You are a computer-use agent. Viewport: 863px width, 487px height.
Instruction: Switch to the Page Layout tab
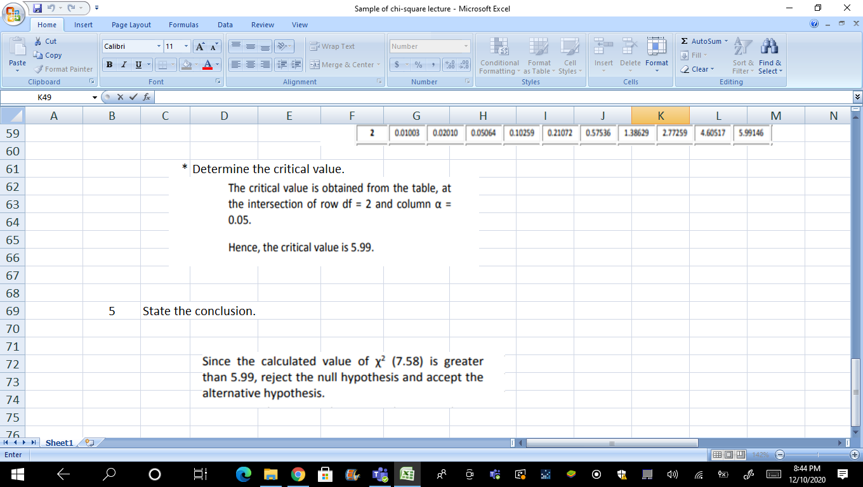pos(131,25)
